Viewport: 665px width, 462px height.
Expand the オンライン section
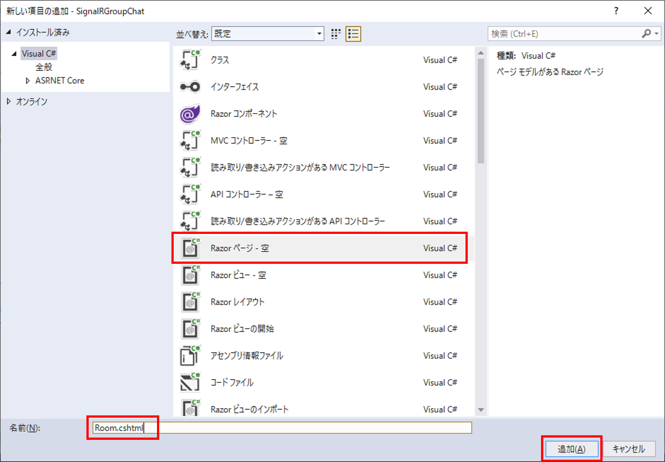coord(9,101)
